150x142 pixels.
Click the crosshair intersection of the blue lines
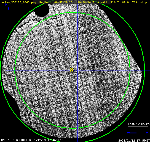coord(77,70)
